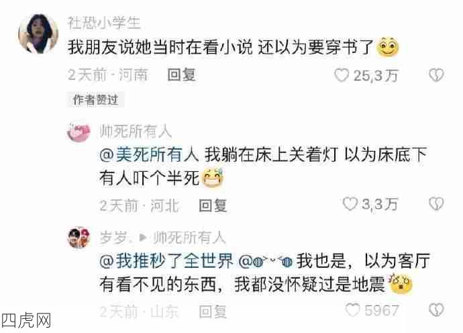
Task: Open 帅死所有人's small avatar
Action: click(79, 132)
